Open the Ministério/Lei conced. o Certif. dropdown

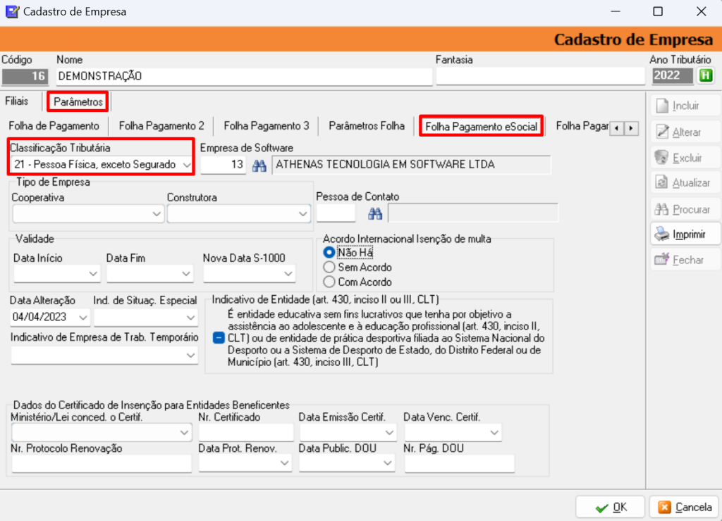(x=184, y=432)
